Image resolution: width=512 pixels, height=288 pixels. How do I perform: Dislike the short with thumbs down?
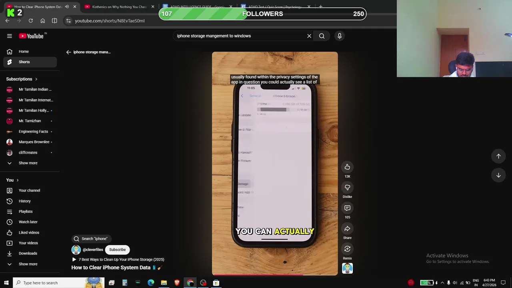[x=347, y=187]
